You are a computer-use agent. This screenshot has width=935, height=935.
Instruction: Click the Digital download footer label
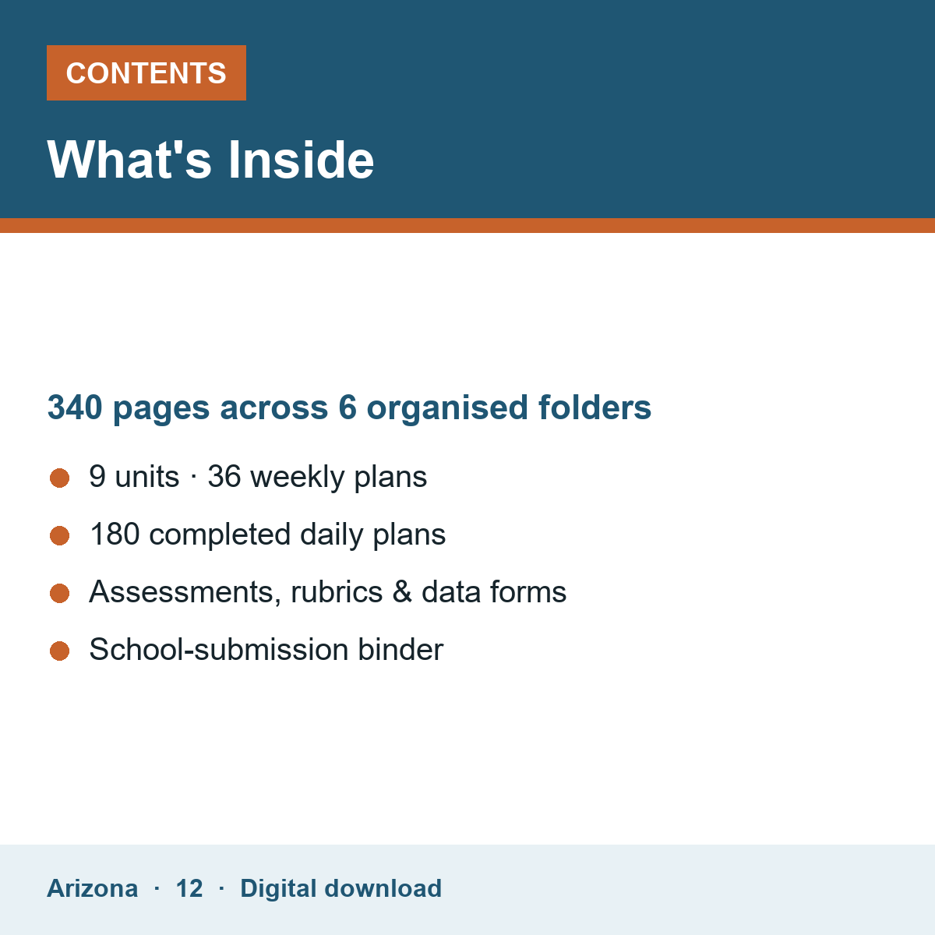tap(340, 888)
